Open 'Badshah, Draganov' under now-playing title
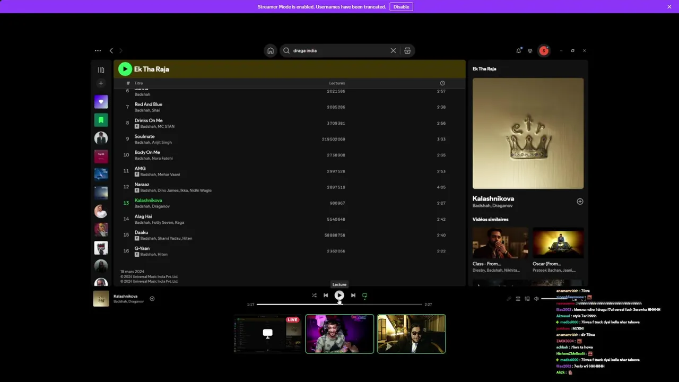The width and height of the screenshot is (679, 382). click(128, 302)
